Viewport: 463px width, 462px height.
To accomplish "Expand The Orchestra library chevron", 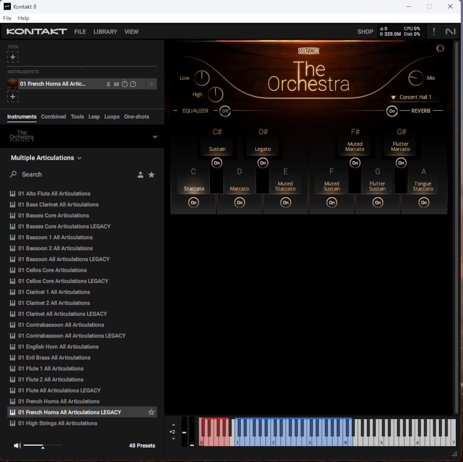I will coord(155,137).
